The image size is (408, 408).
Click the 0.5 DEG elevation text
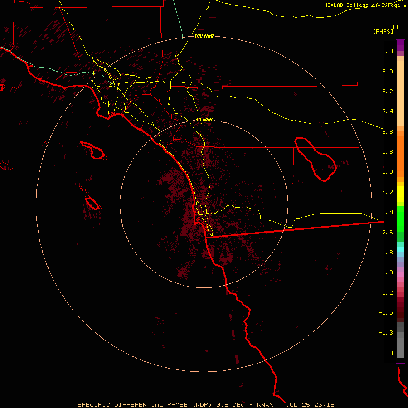(x=231, y=405)
